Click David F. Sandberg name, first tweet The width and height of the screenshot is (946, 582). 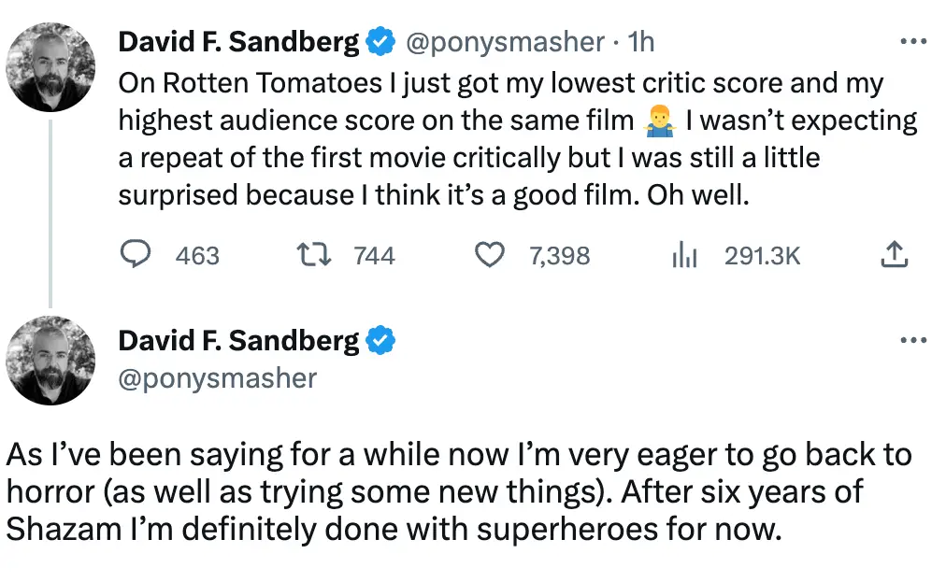238,42
